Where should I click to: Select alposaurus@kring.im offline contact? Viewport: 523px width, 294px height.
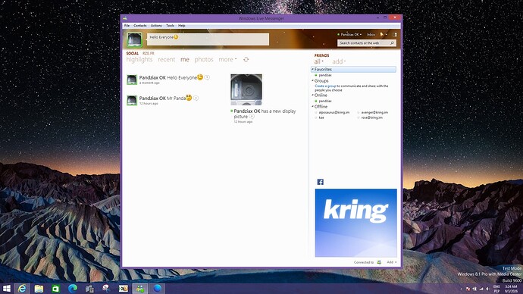(334, 113)
